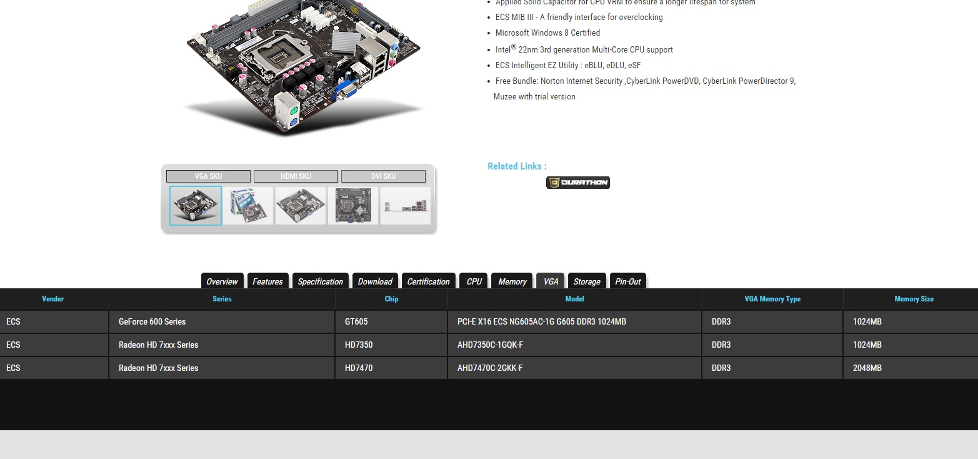Open the Memory tab

[512, 281]
